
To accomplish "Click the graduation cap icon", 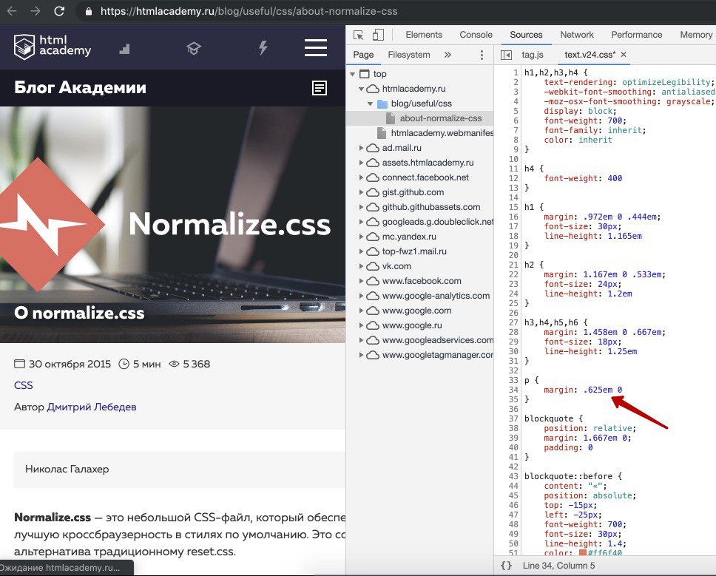I will 194,48.
